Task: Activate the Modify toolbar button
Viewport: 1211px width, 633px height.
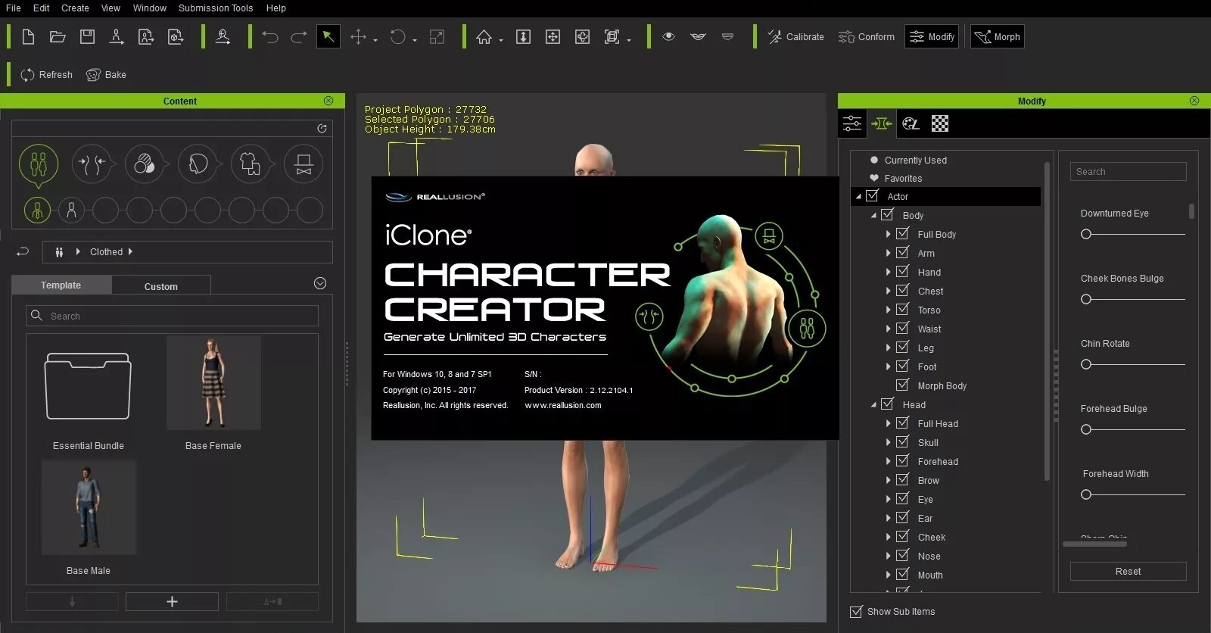Action: pyautogui.click(x=932, y=36)
